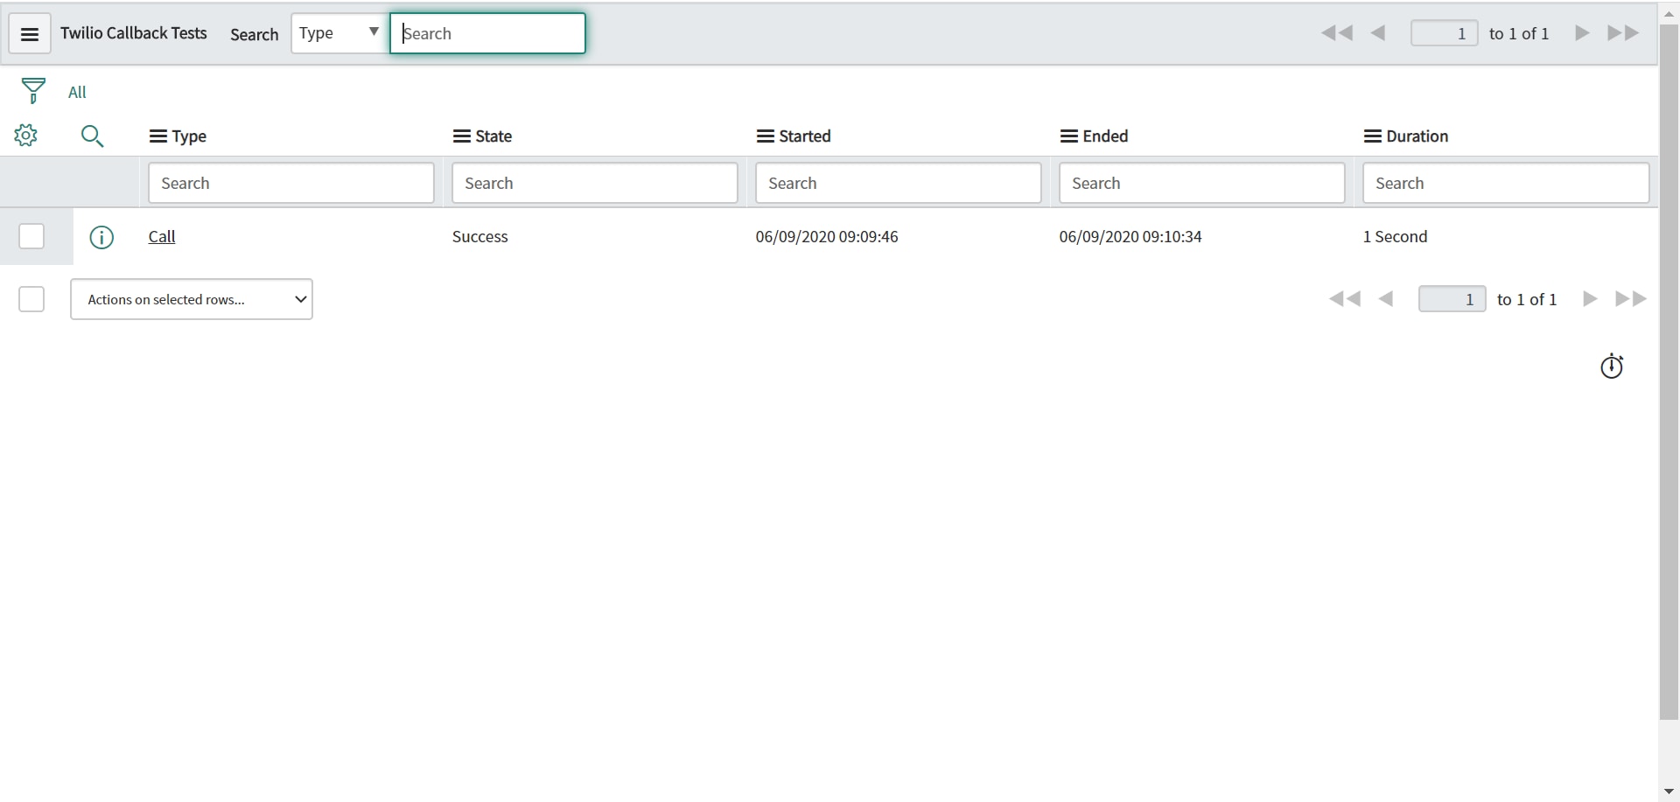This screenshot has height=802, width=1680.
Task: Go to last page in top pagination
Action: tap(1623, 33)
